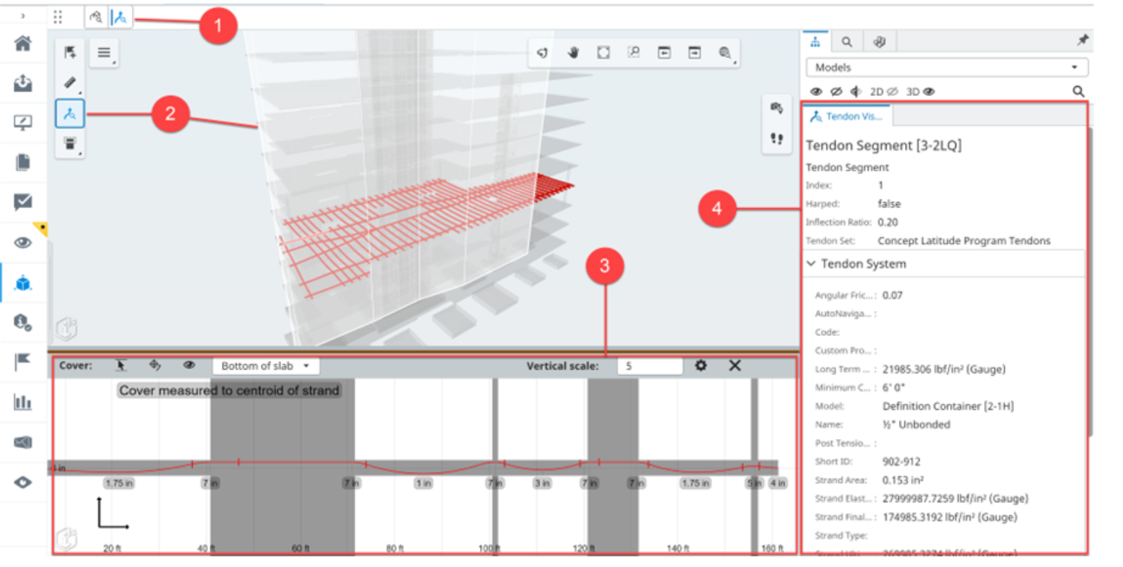
Task: Open the bar chart reports icon
Action: [x=23, y=402]
